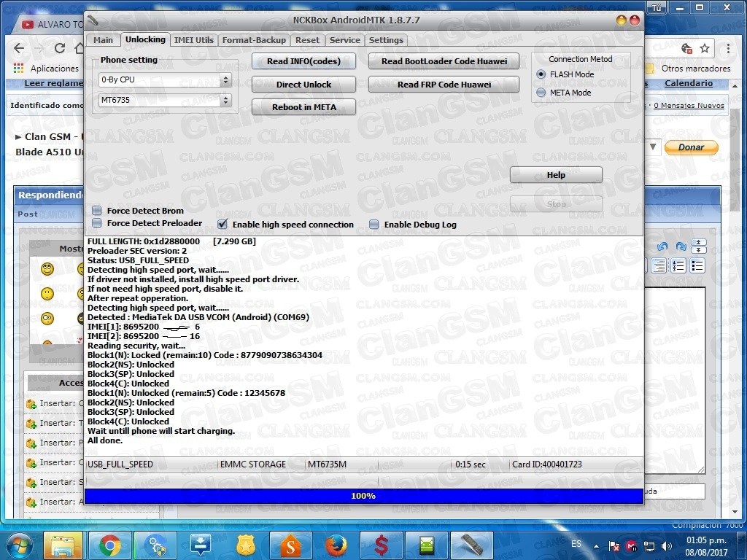Select FLASH Mode connection method
The width and height of the screenshot is (747, 560).
click(x=541, y=74)
